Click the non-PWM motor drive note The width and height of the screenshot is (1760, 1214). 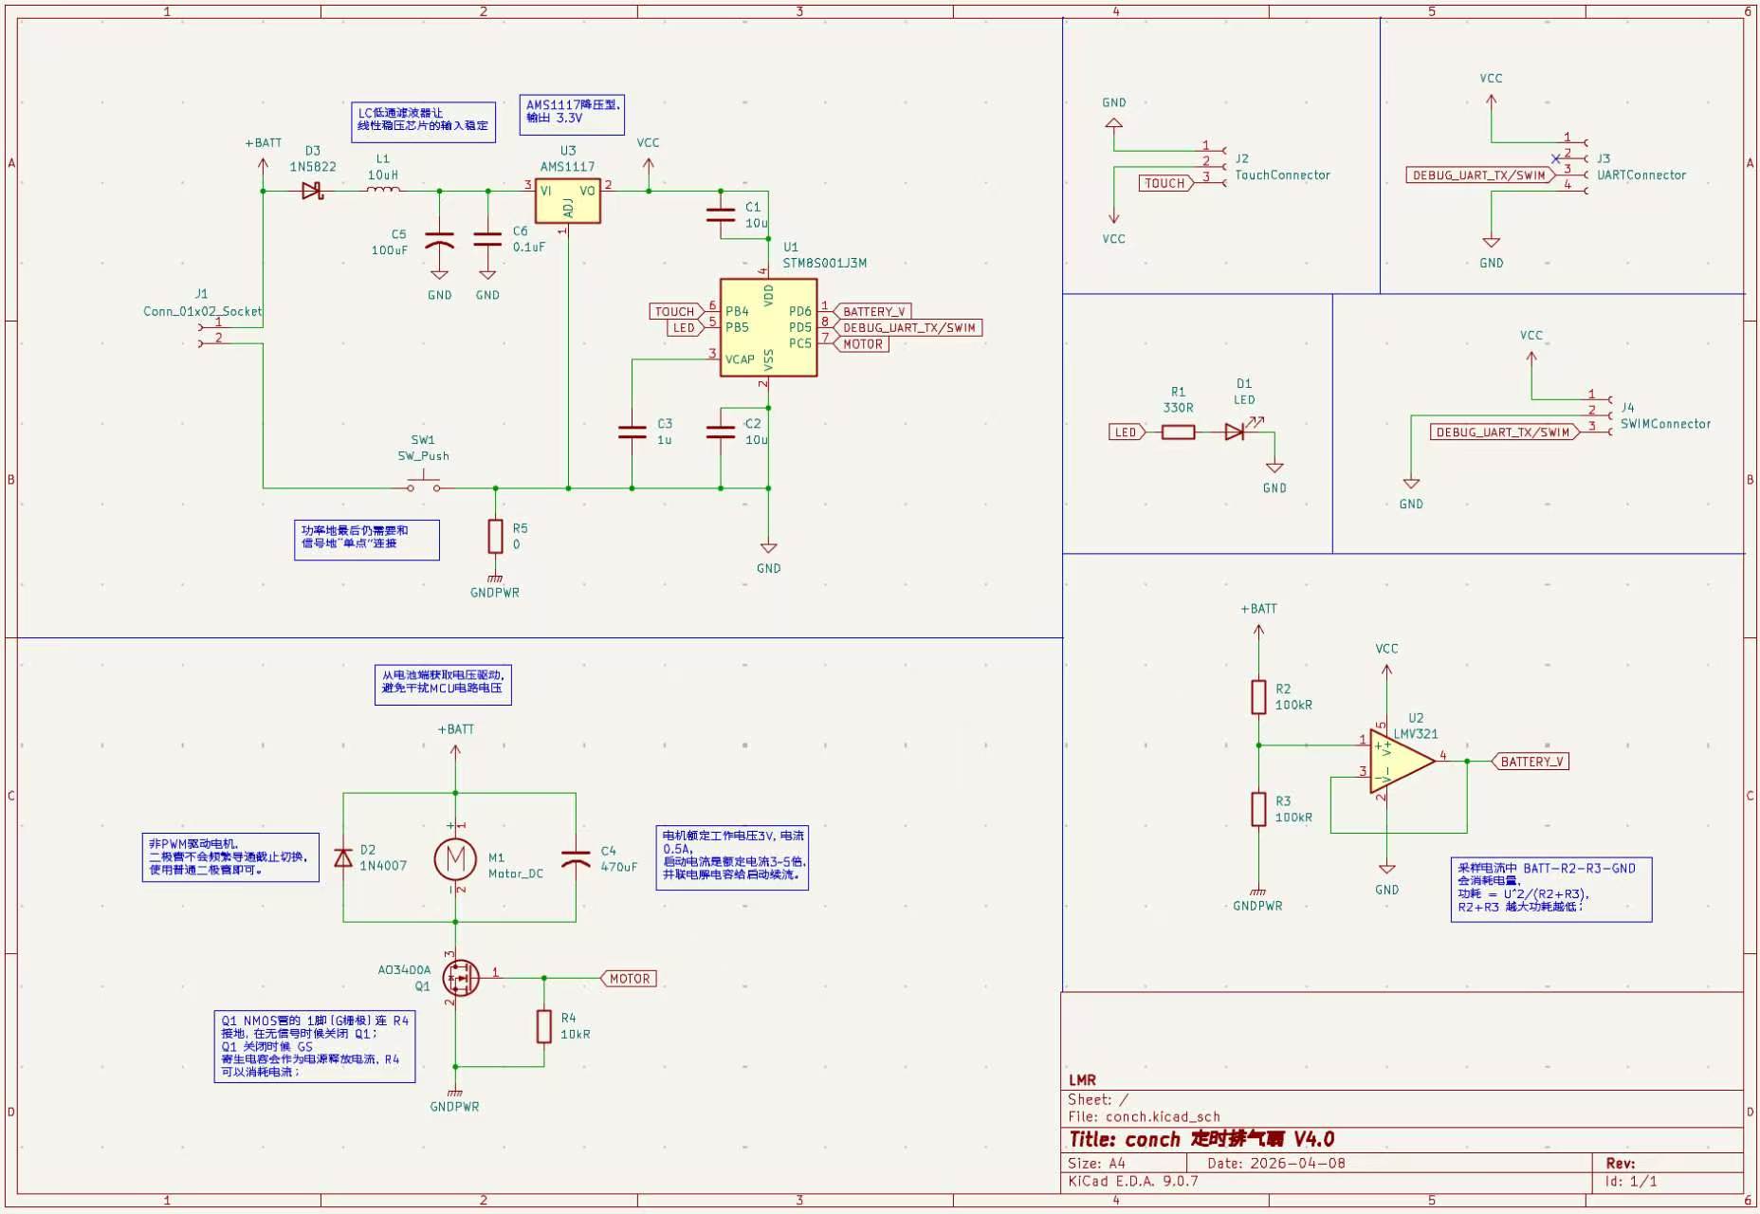230,857
